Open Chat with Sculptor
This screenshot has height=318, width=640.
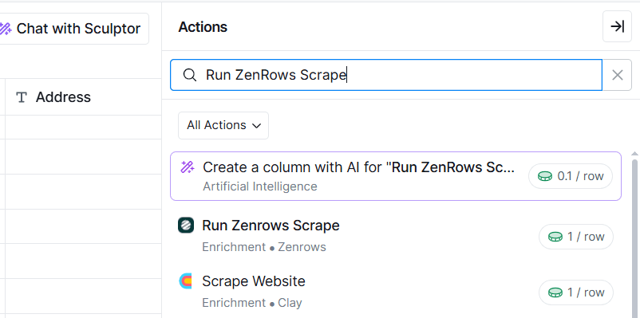pos(73,29)
